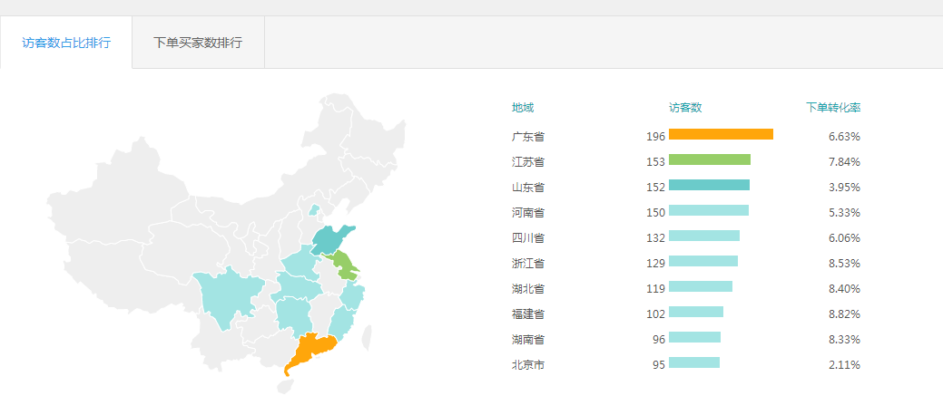Select the Sichuan province on the map

(227, 298)
